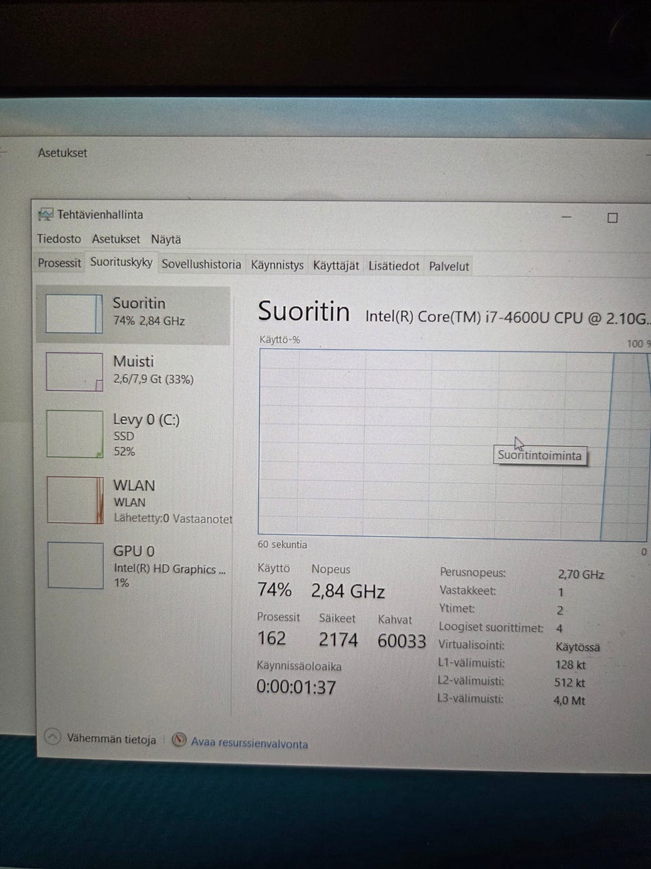Click the Asetukset window title text
Image resolution: width=651 pixels, height=869 pixels.
point(62,153)
